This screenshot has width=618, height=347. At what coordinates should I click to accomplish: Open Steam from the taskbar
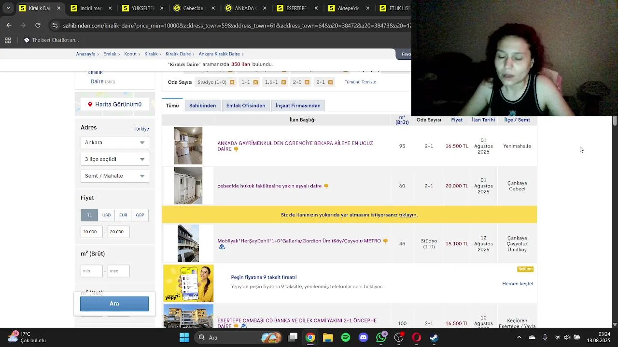coord(434,337)
